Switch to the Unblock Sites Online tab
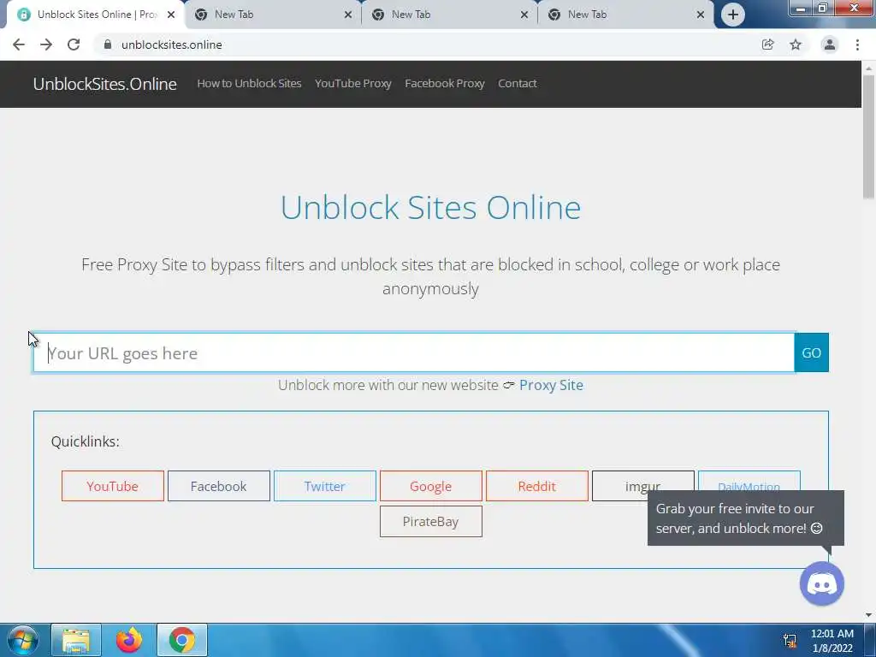 coord(95,15)
